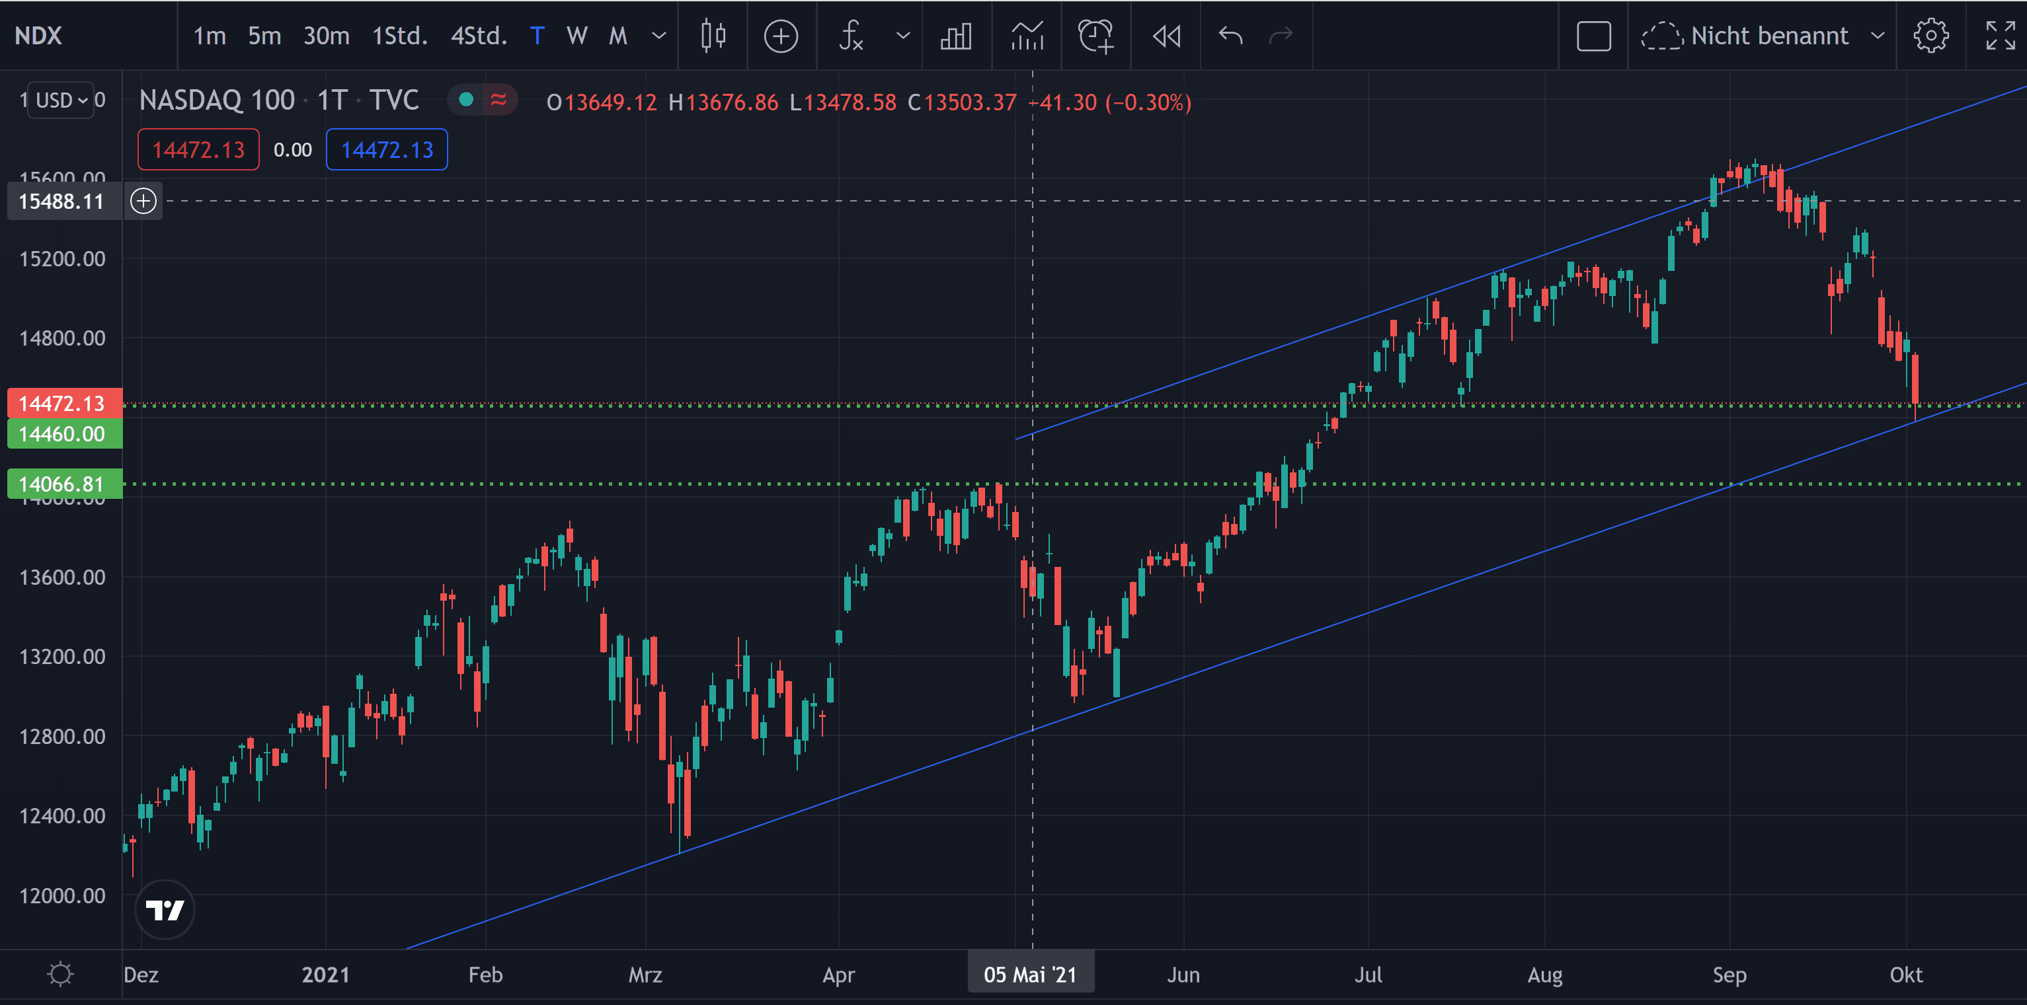Switch to the 5m timeframe

pyautogui.click(x=264, y=36)
